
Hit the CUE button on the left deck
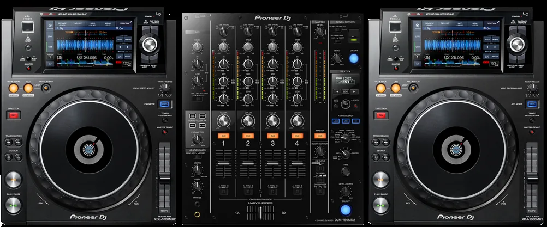pos(14,180)
